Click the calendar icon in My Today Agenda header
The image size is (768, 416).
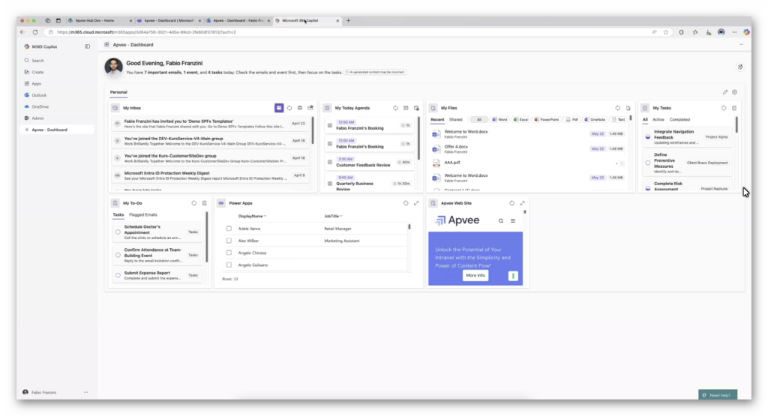coord(406,108)
